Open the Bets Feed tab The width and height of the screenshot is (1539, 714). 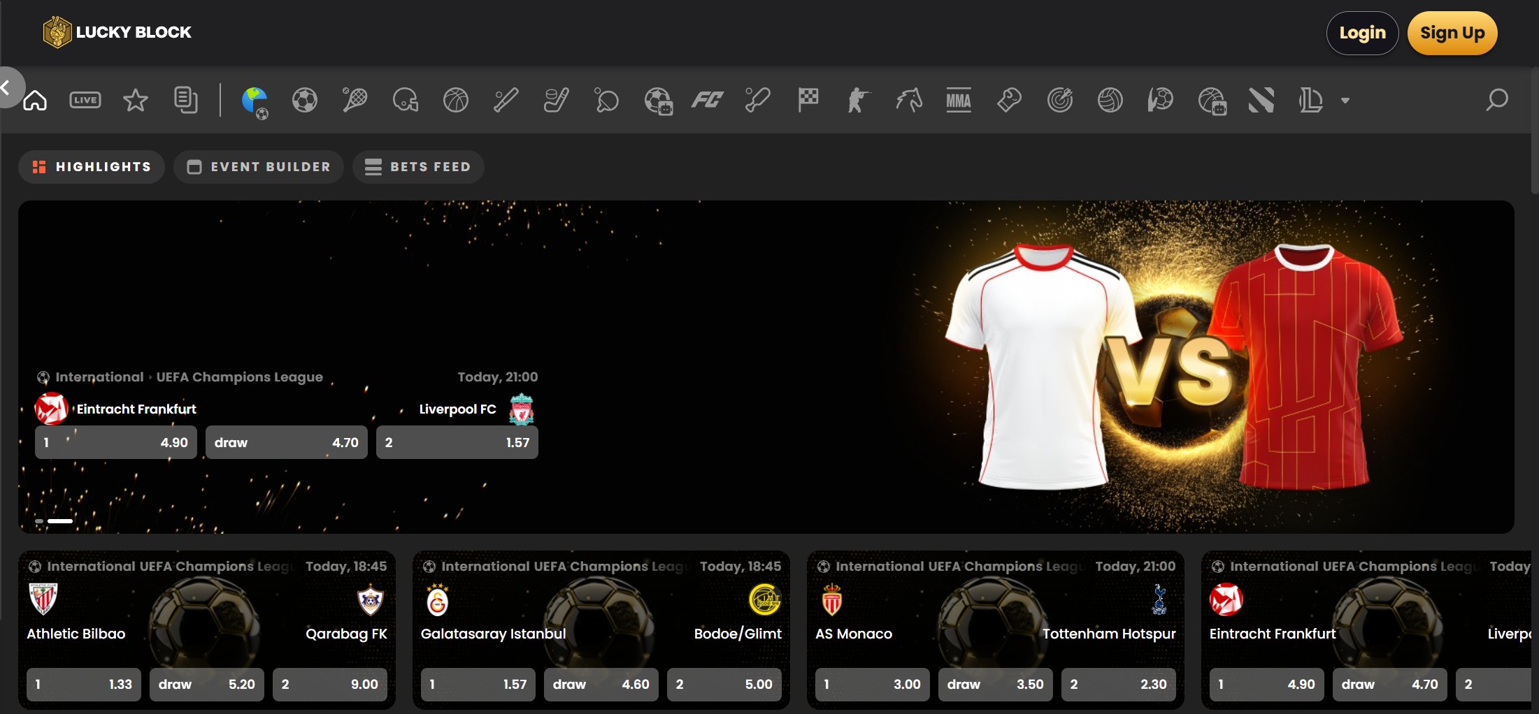click(x=418, y=167)
